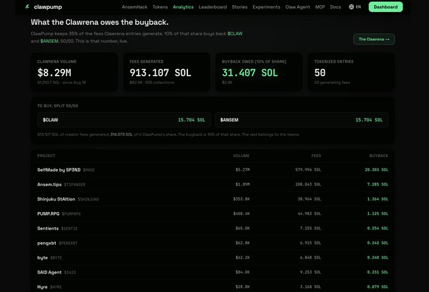Click the $1.89M volume cell
This screenshot has width=429, height=292.
[243, 185]
